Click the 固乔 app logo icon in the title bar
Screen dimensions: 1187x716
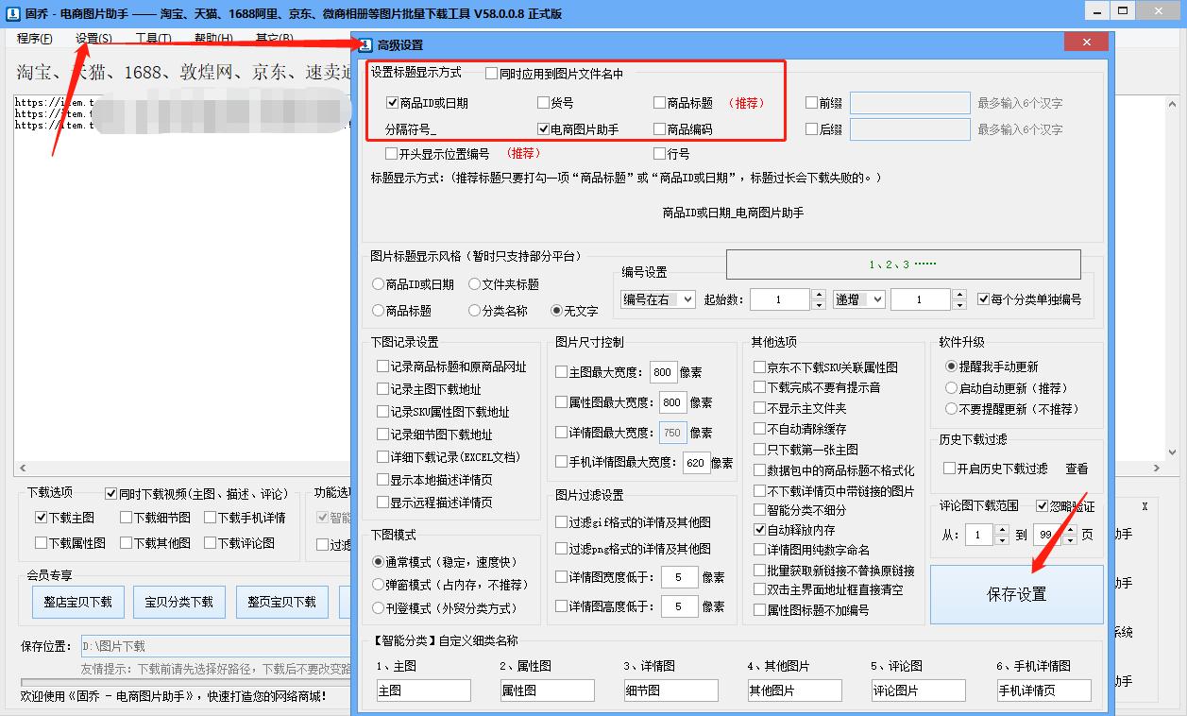[x=12, y=12]
